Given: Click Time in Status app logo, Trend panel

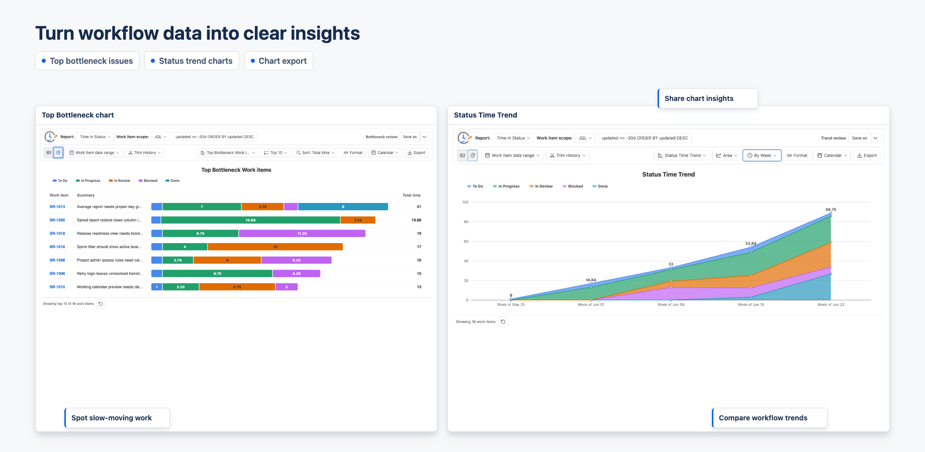Looking at the screenshot, I should point(464,138).
